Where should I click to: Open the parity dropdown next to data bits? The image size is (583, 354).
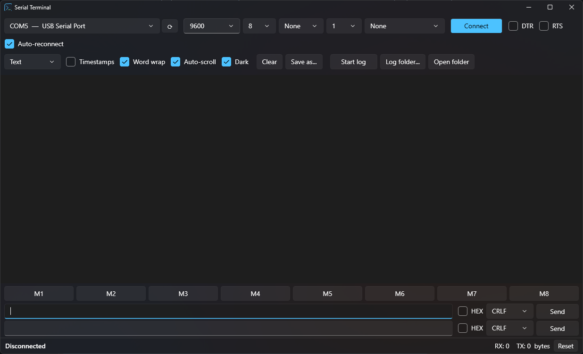[301, 26]
